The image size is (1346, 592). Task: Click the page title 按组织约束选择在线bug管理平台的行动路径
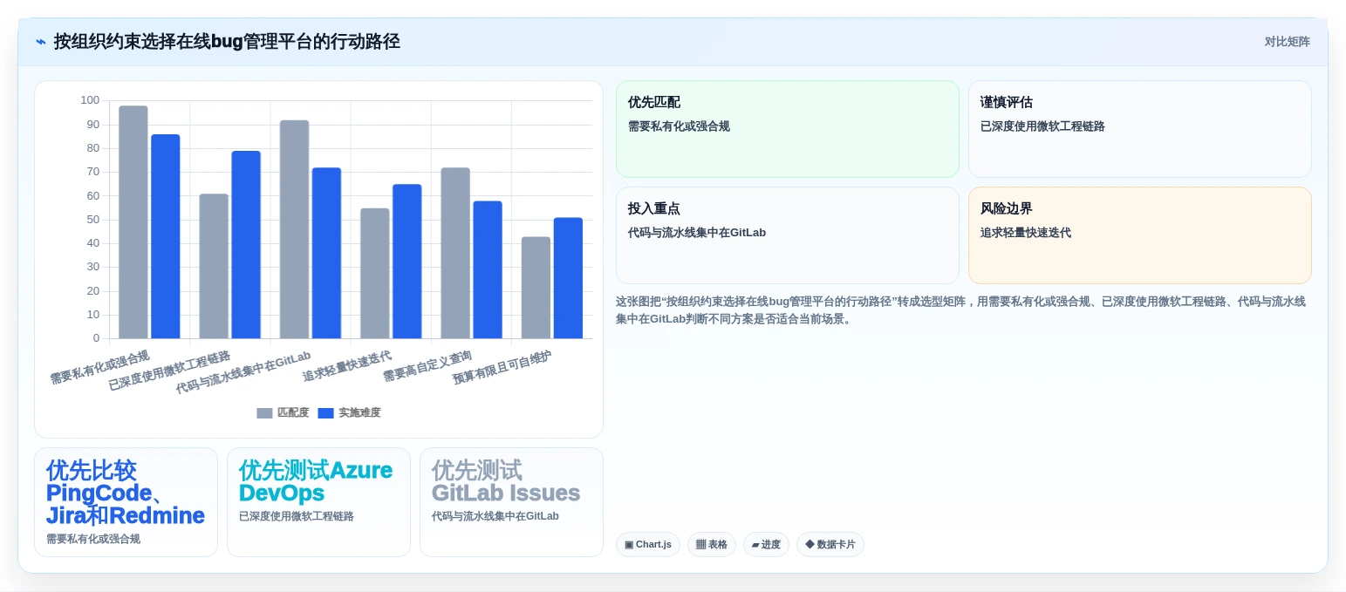coord(227,42)
